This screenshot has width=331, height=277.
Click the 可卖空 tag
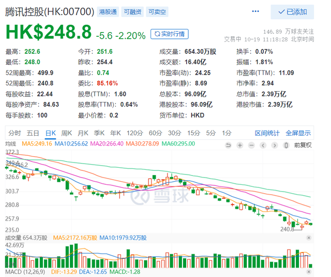pyautogui.click(x=157, y=12)
